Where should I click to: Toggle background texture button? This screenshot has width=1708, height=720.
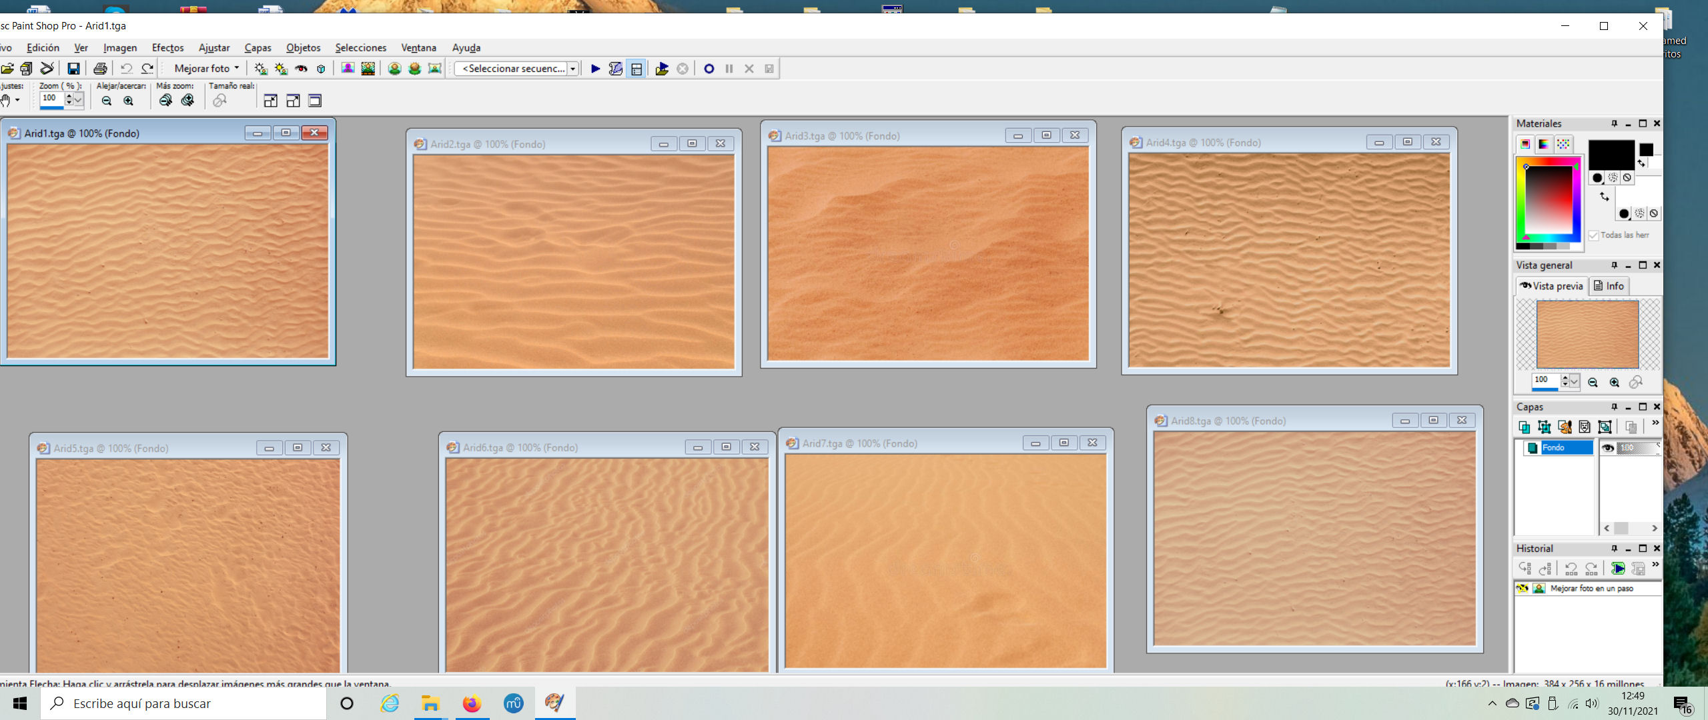point(1640,214)
